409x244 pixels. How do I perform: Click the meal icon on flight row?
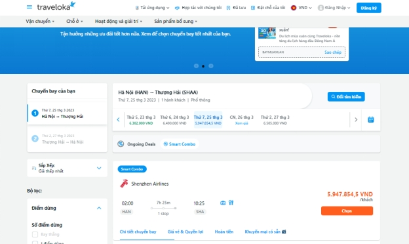[x=231, y=203]
